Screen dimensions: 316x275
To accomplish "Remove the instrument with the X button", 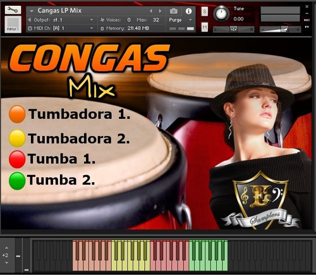I will point(307,6).
